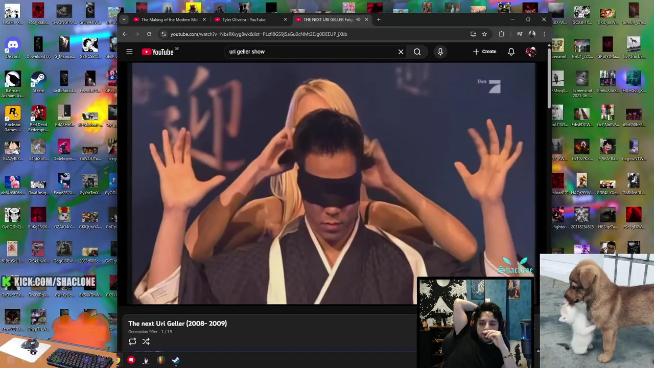This screenshot has height=368, width=654.
Task: Open a new browser tab
Action: 379,19
